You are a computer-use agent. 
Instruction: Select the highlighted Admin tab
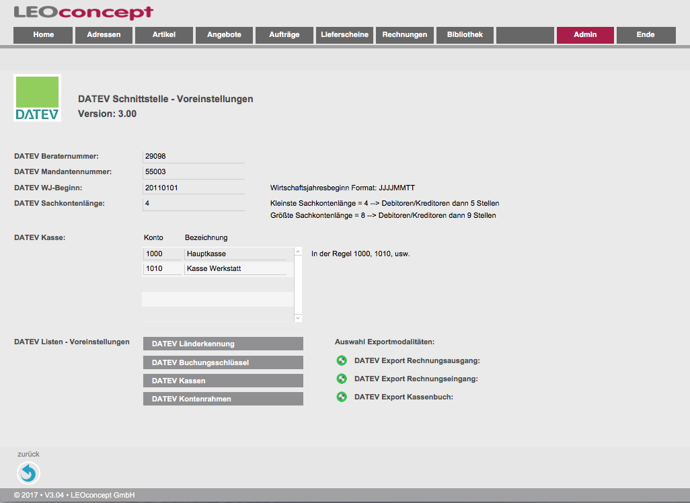coord(585,35)
